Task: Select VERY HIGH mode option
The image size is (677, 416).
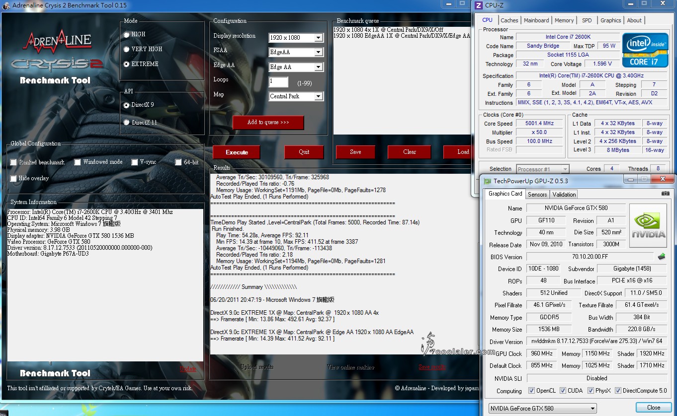Action: pyautogui.click(x=126, y=49)
